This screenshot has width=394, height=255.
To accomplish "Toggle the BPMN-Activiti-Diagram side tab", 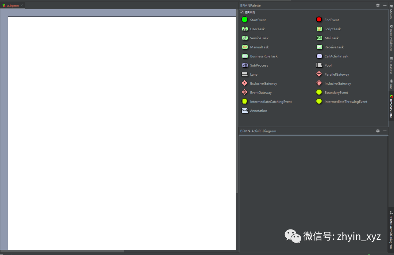I will coord(391,230).
